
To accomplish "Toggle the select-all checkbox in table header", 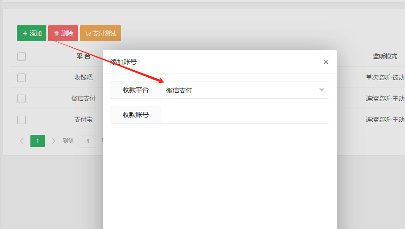I will 22,57.
